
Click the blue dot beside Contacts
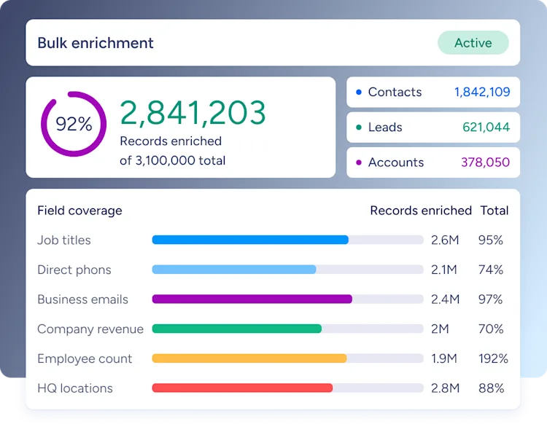(358, 92)
